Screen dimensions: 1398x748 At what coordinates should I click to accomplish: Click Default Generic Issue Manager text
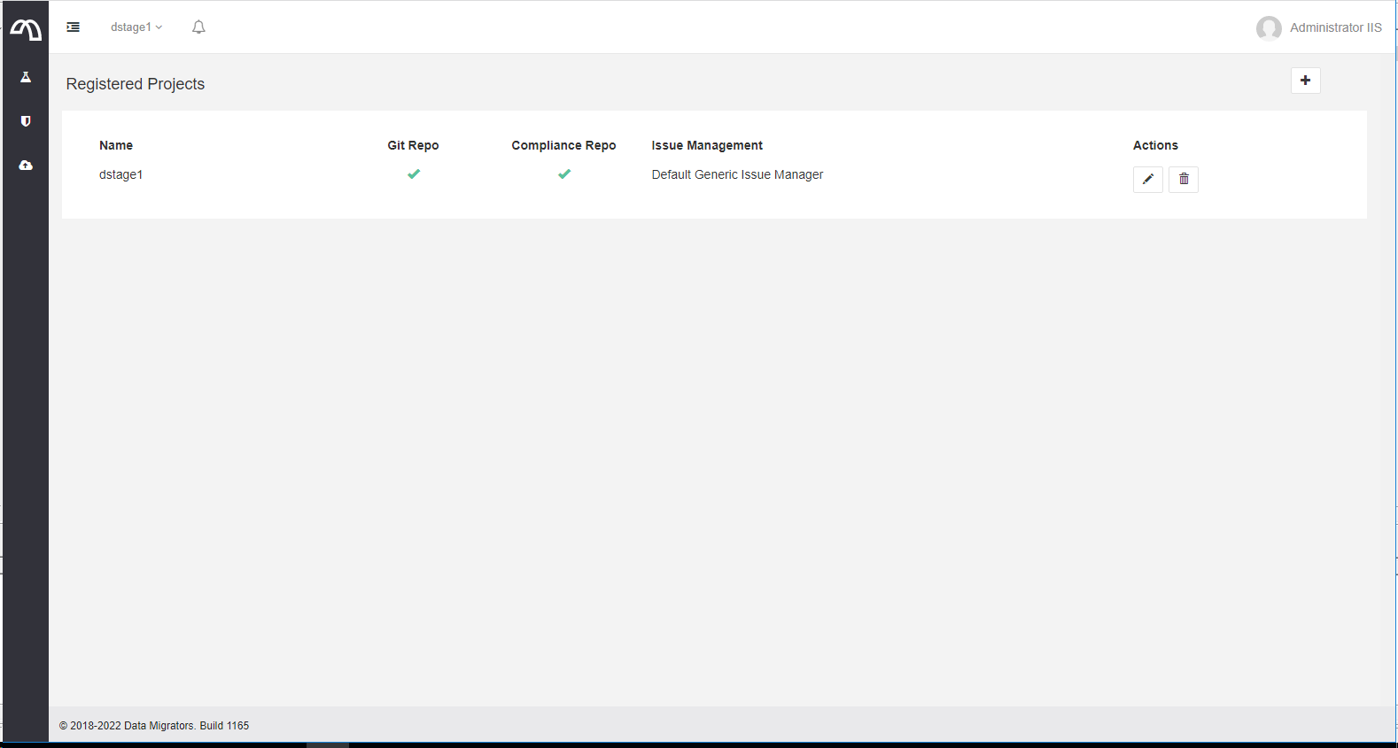(x=737, y=175)
